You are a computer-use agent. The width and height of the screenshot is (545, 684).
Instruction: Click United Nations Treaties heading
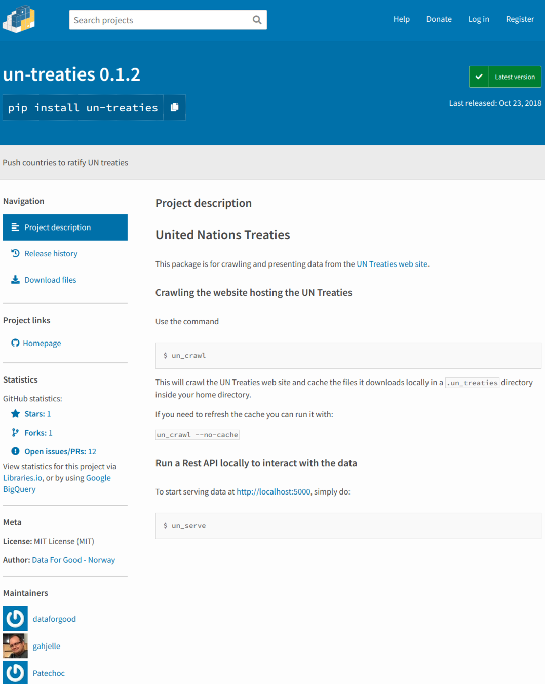(x=223, y=235)
